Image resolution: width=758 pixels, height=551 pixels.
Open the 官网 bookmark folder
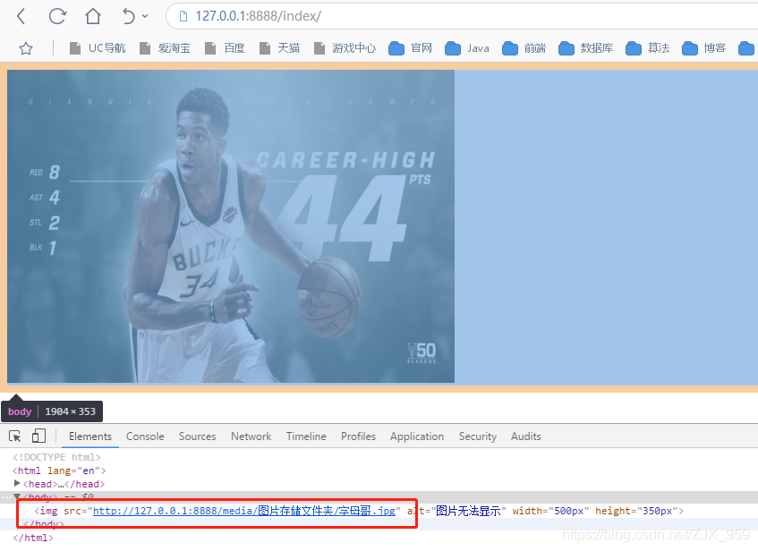pyautogui.click(x=411, y=48)
